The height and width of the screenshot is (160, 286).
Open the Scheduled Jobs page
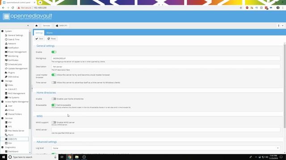tap(15, 64)
